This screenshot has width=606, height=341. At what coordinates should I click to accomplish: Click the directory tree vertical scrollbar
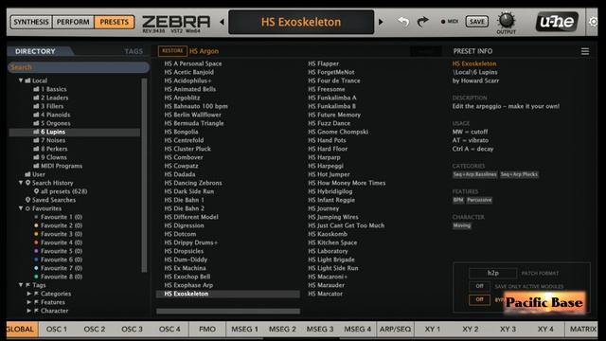(x=144, y=175)
